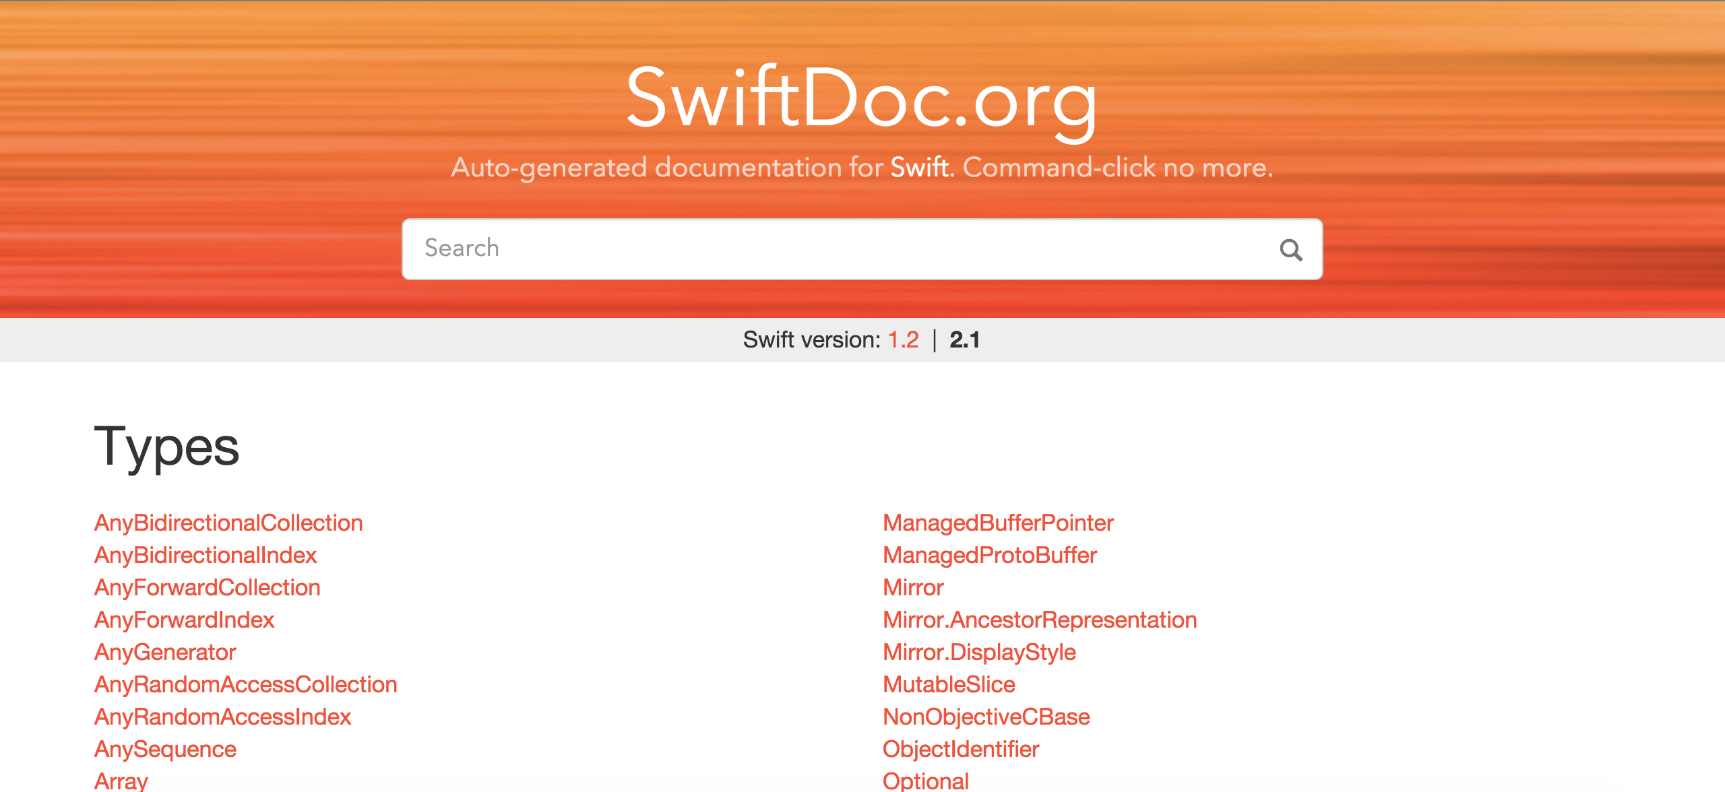Viewport: 1725px width, 792px height.
Task: Select Swift version 2.1
Action: point(965,340)
